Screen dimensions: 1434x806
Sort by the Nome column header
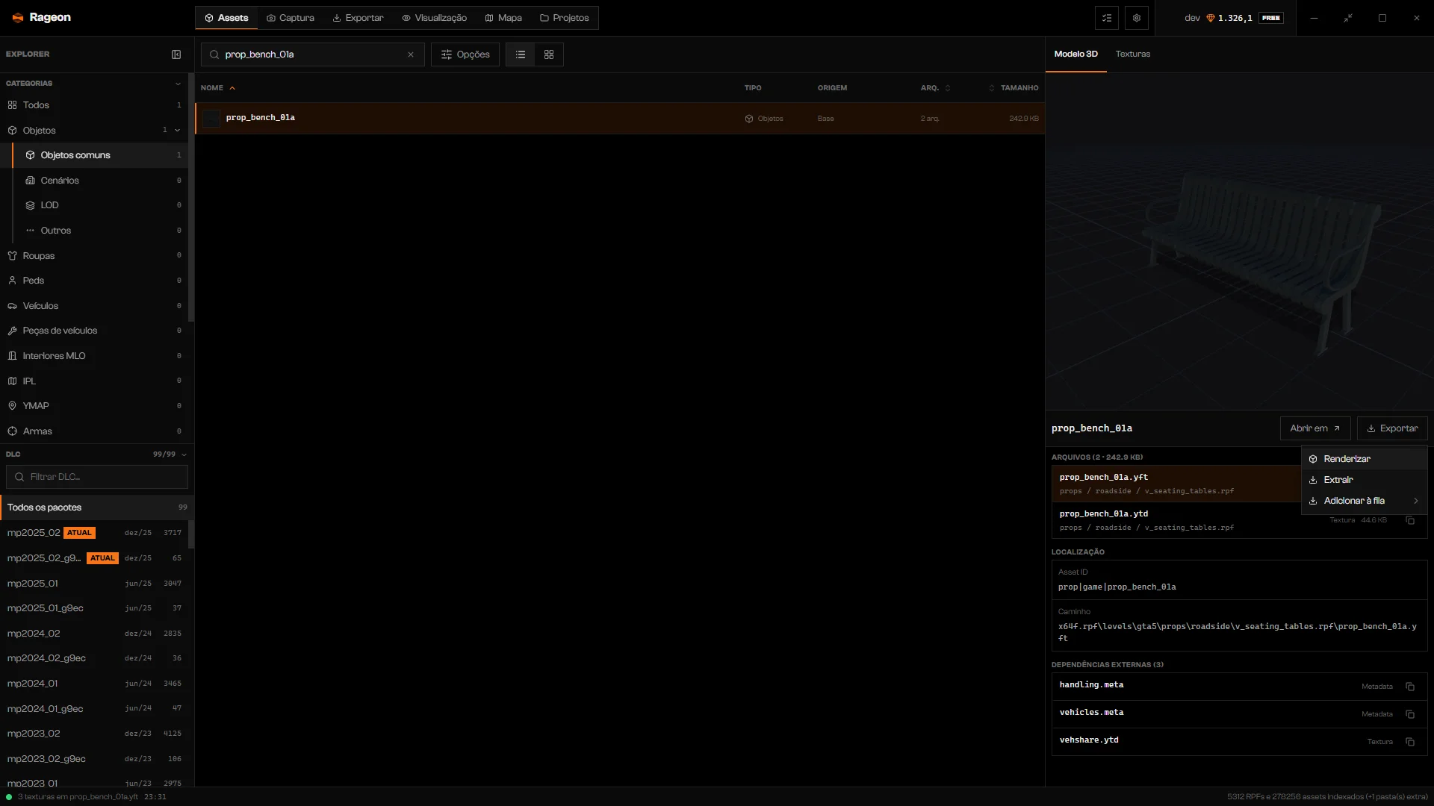click(217, 88)
